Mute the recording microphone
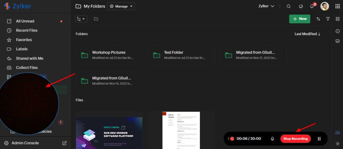Screen dimensions: 343x149 coord(272,139)
